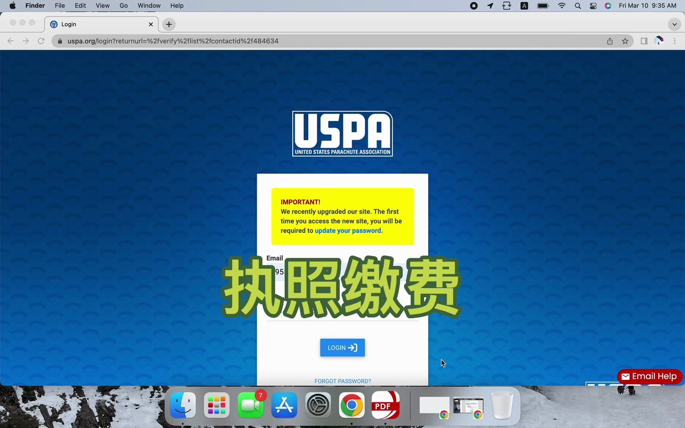Open Google Chrome from the Dock
The width and height of the screenshot is (685, 428).
click(352, 405)
